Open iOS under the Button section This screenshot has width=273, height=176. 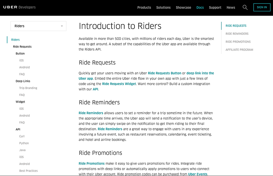(x=21, y=60)
